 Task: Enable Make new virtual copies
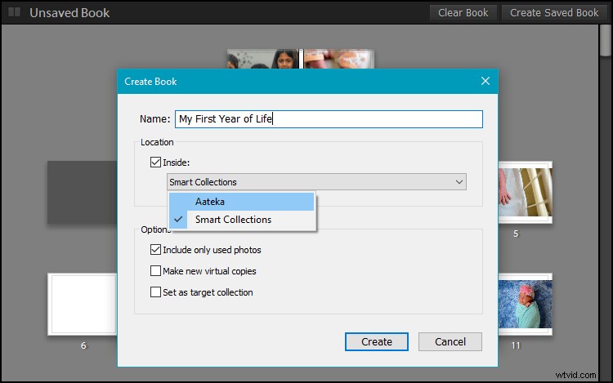click(x=155, y=270)
